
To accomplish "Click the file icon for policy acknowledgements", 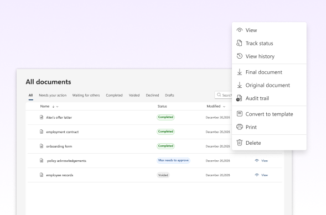I will pyautogui.click(x=42, y=160).
